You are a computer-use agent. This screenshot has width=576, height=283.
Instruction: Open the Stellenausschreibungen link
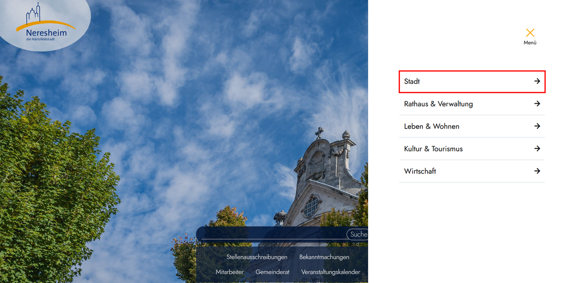click(x=257, y=257)
